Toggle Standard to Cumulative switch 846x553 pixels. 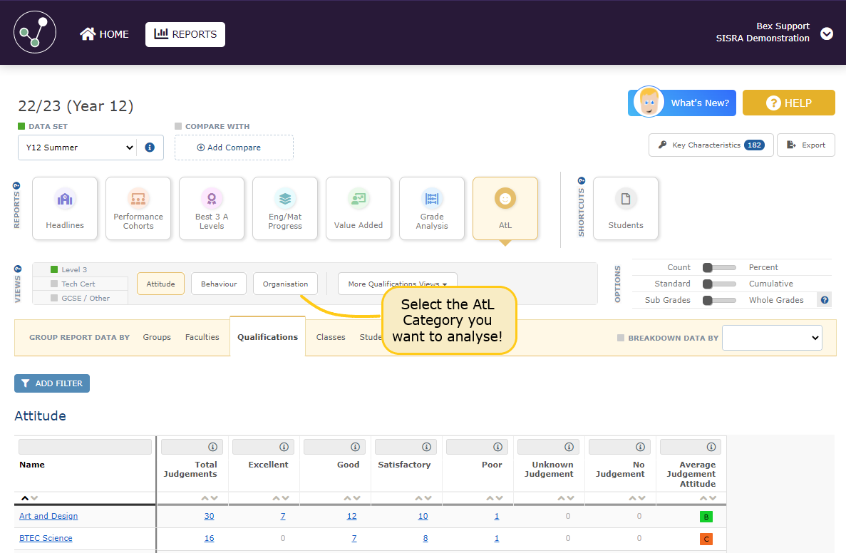coord(719,284)
